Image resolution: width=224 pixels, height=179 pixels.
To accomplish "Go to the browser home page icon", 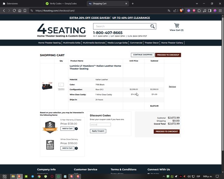I will pos(20,10).
